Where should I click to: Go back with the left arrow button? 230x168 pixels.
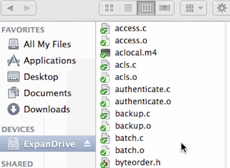point(10,8)
